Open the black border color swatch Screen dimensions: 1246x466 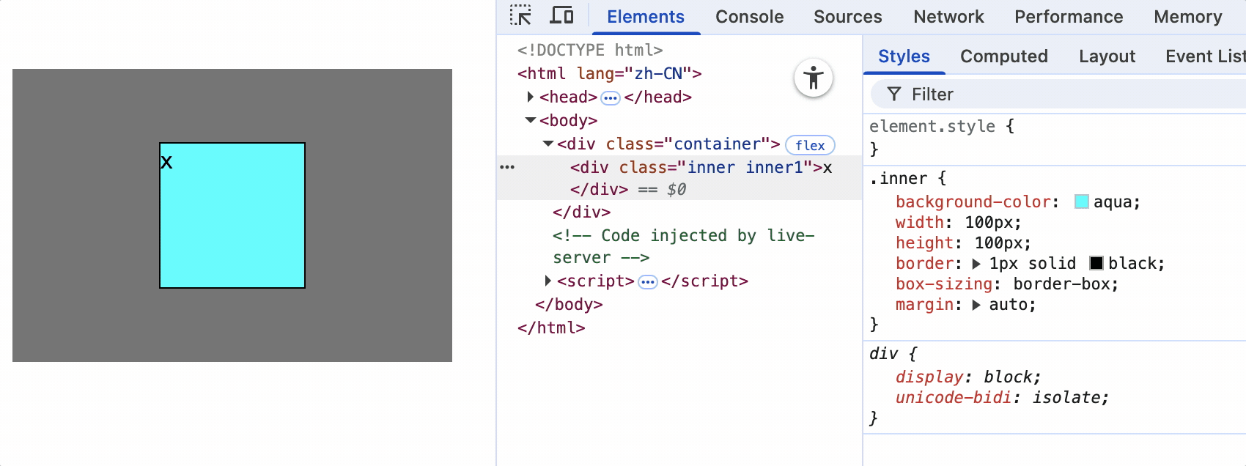click(1096, 263)
